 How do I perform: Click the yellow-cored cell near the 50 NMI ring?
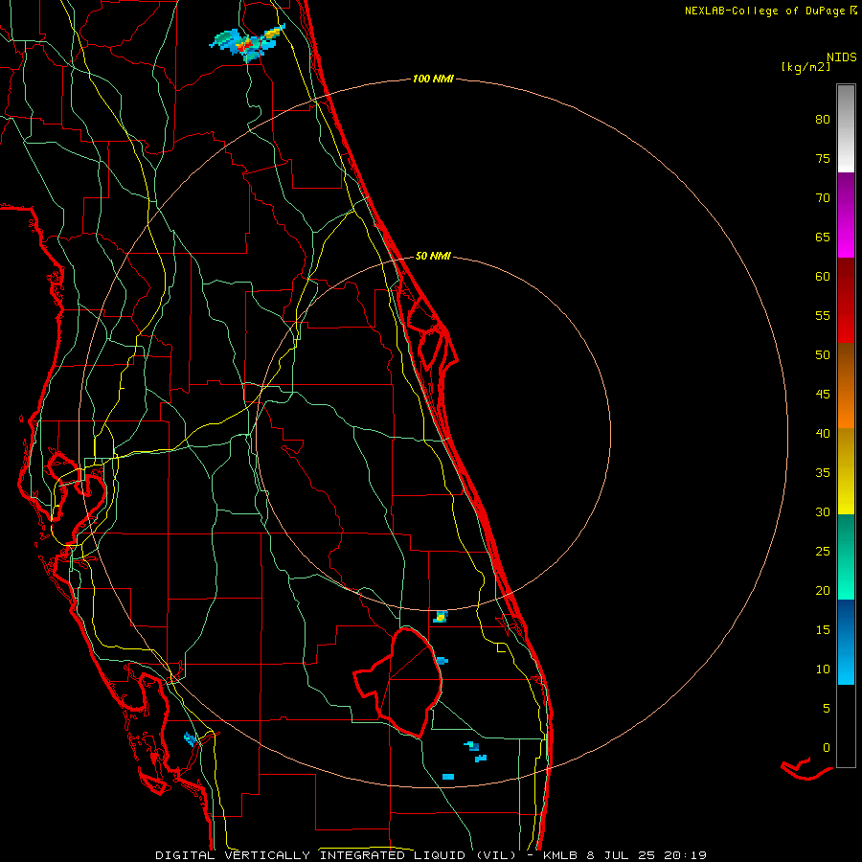point(441,616)
